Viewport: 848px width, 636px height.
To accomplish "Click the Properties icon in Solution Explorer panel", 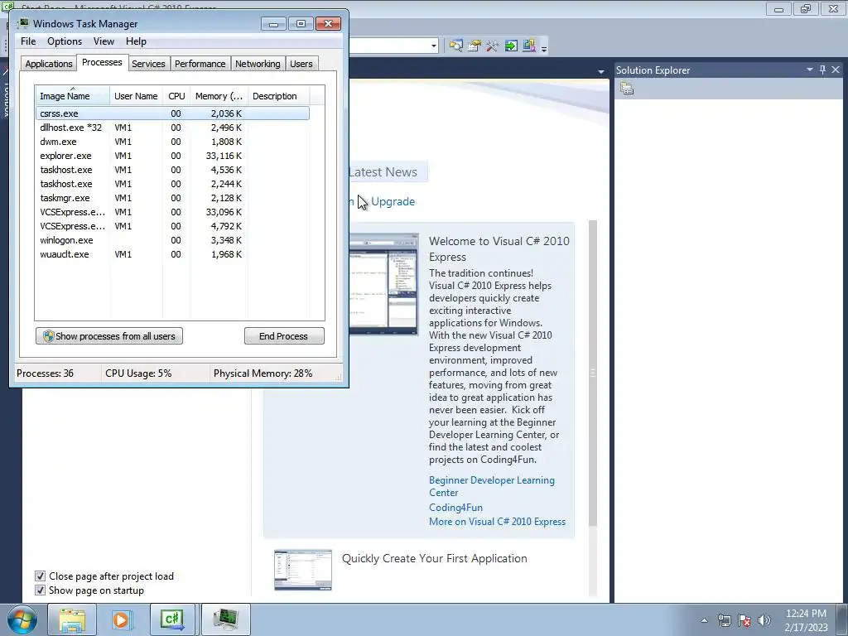I will point(627,89).
